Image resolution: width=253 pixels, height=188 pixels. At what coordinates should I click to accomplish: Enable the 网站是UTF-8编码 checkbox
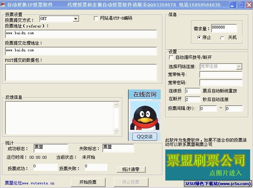[x=96, y=18]
